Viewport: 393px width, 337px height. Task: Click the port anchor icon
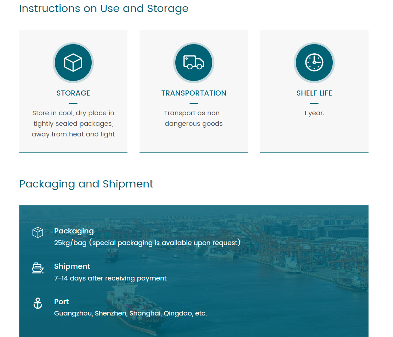[38, 303]
